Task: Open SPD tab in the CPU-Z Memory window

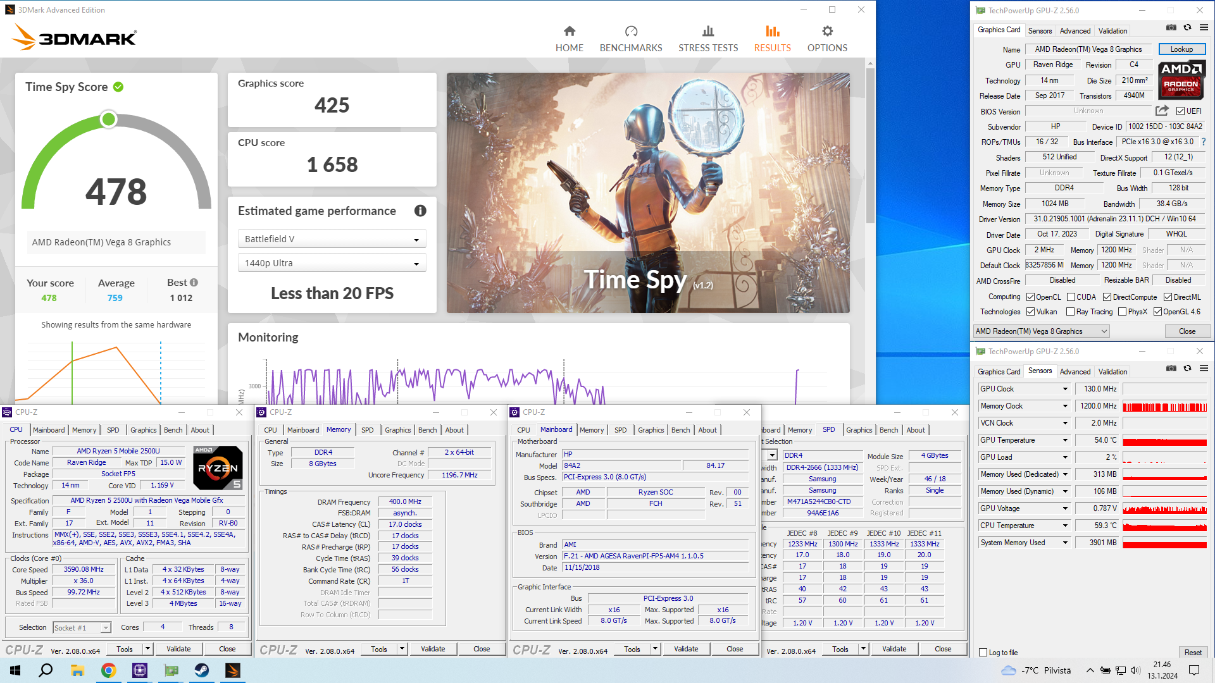Action: 368,430
